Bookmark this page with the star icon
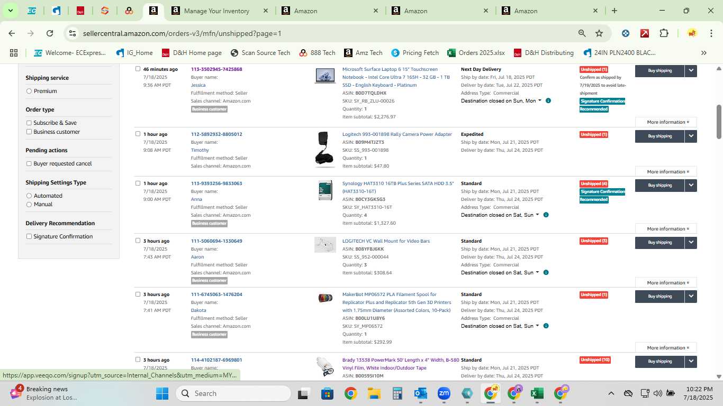Image resolution: width=723 pixels, height=406 pixels. 599,33
